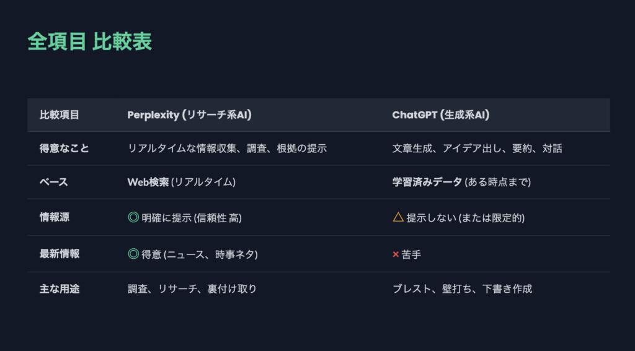Select the Web検索 (リアルタイム) cell
This screenshot has width=635, height=351.
(x=181, y=182)
